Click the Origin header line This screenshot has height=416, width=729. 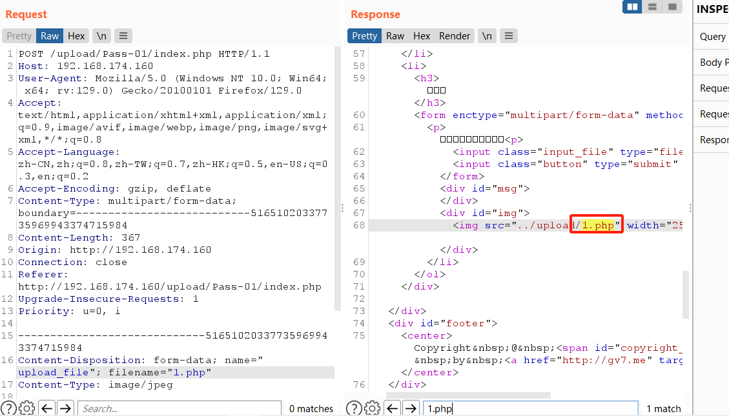[x=114, y=250]
